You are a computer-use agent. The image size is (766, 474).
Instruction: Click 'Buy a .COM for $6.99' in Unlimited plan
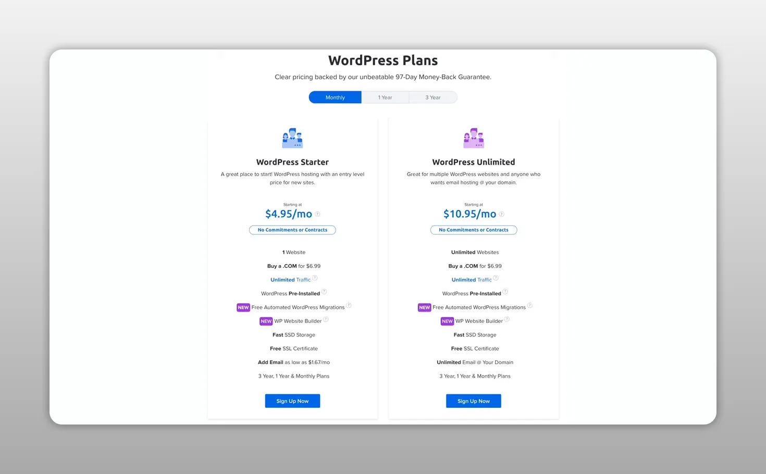475,266
